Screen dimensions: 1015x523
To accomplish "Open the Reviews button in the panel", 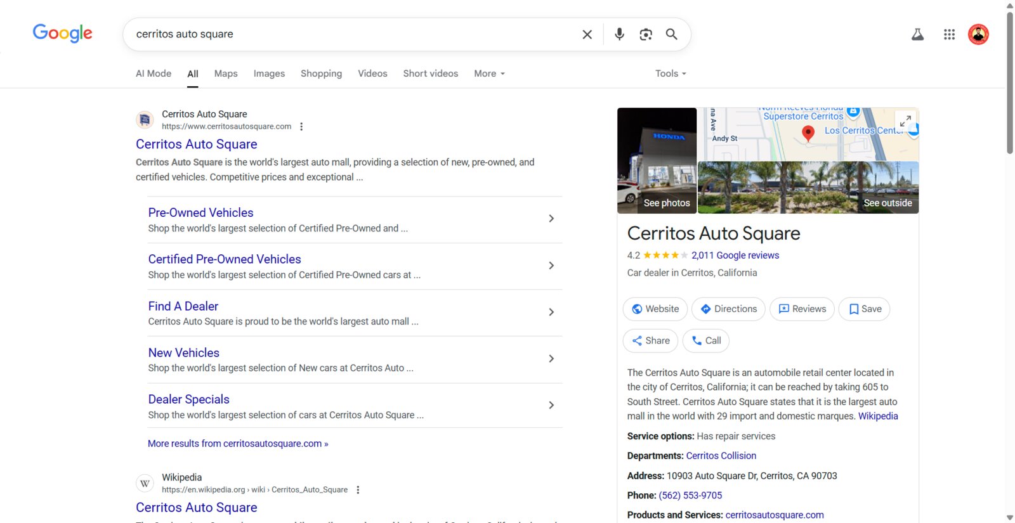I will click(x=802, y=309).
